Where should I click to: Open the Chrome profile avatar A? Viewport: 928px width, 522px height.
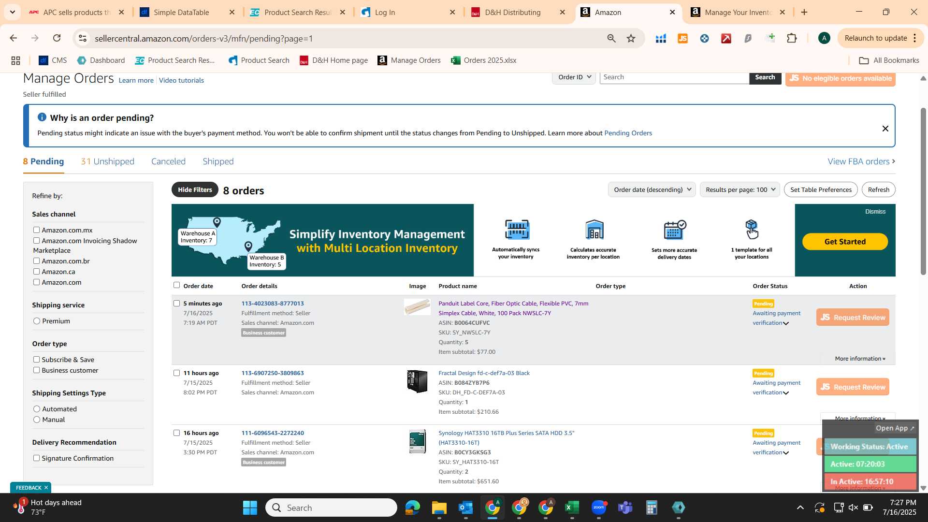[824, 38]
